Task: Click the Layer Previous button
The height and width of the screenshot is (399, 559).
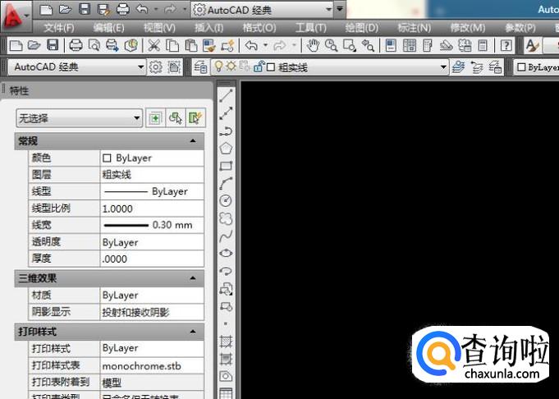Action: [477, 67]
